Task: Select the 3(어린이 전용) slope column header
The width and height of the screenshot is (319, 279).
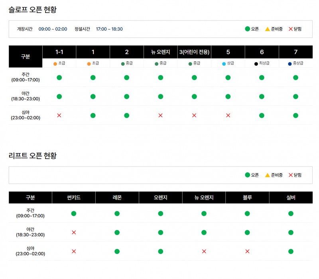Action: [194, 52]
